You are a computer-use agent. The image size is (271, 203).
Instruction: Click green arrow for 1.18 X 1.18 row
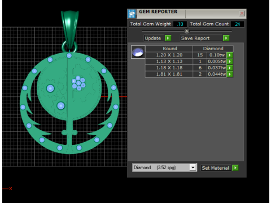click(230, 68)
